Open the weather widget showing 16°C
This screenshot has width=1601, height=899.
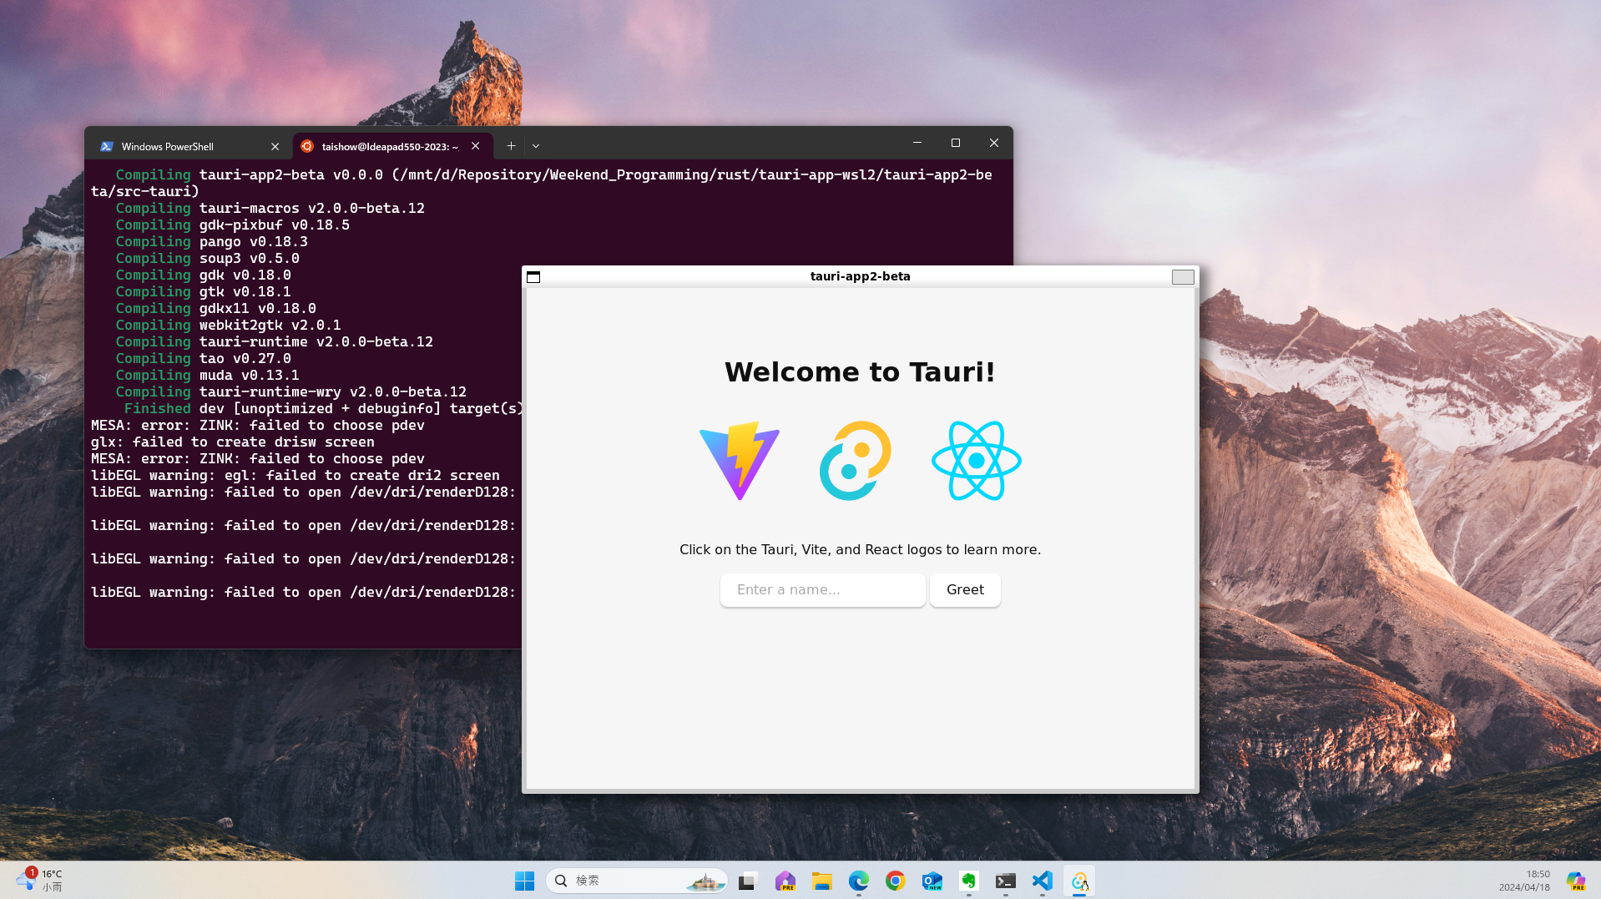[x=39, y=880]
